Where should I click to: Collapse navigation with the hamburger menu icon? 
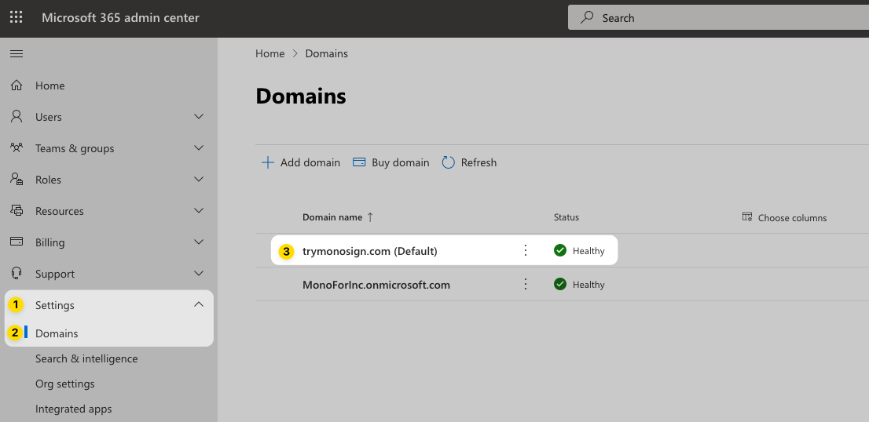pos(16,53)
